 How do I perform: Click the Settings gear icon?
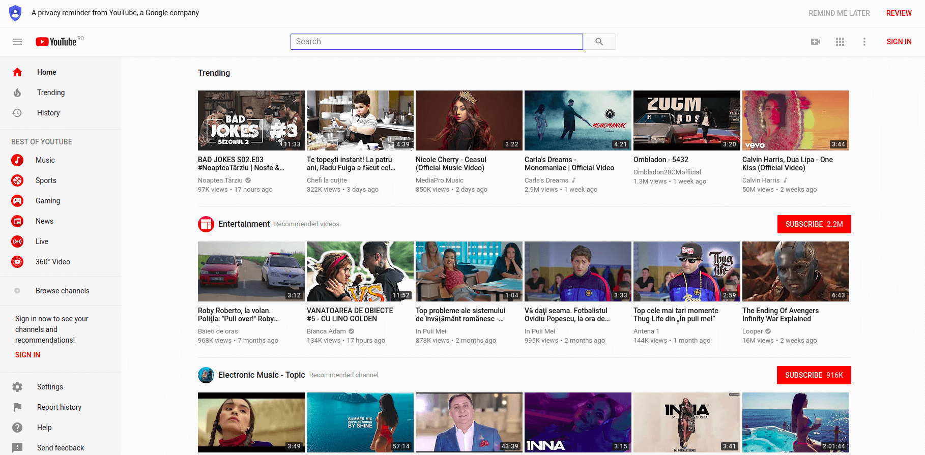coord(17,387)
